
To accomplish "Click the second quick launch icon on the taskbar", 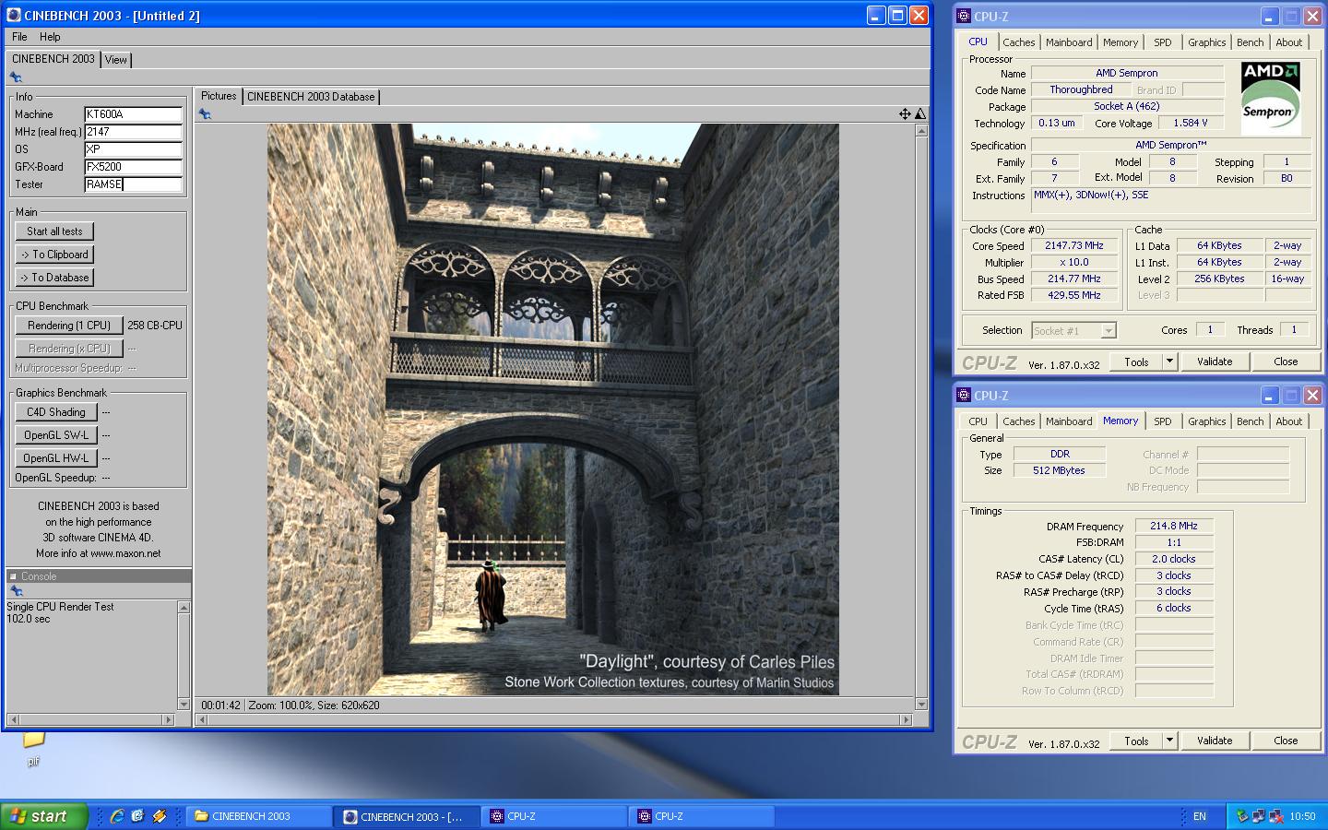I will [x=138, y=816].
